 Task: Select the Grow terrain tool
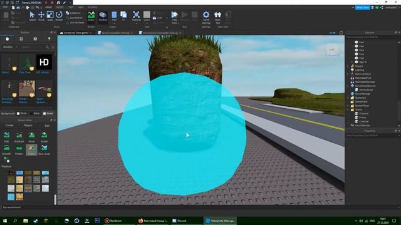click(31, 137)
